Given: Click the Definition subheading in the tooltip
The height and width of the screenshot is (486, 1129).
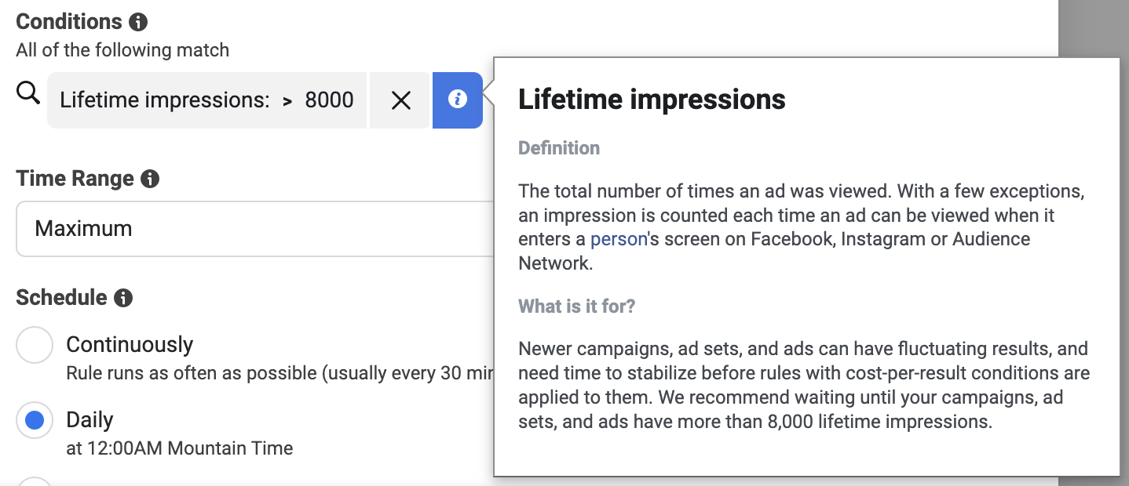Looking at the screenshot, I should tap(559, 148).
